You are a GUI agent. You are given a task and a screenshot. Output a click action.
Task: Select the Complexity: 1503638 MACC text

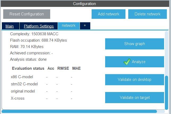34,34
